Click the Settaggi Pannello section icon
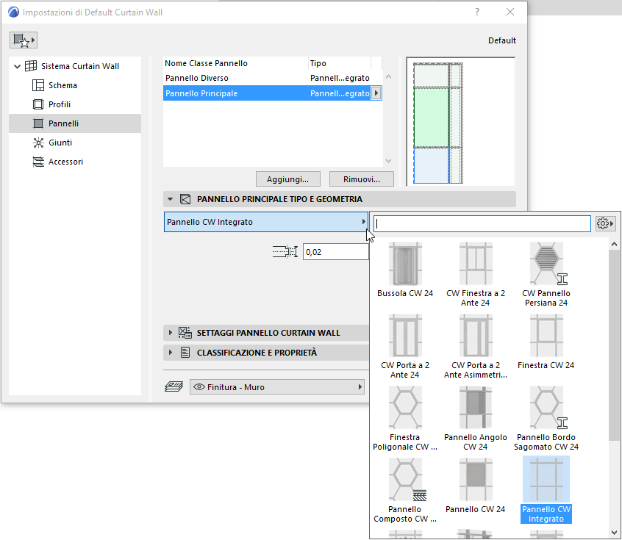The image size is (622, 540). tap(185, 332)
